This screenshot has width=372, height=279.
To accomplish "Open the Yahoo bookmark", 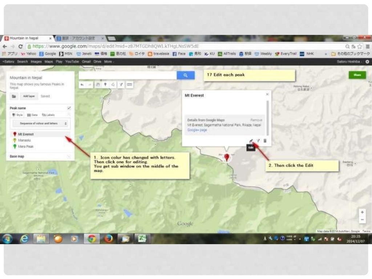I will [28, 54].
